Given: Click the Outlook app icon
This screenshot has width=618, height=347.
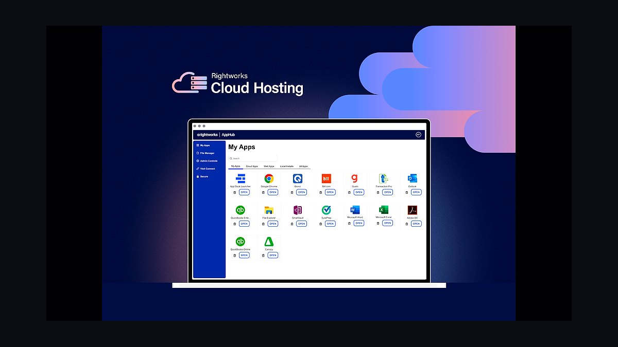Looking at the screenshot, I should (x=413, y=178).
